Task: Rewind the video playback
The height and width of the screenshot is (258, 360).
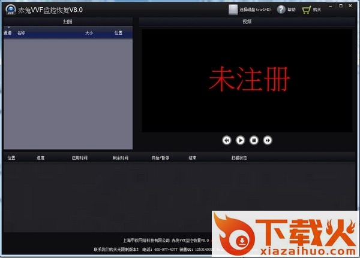Action: 227,140
